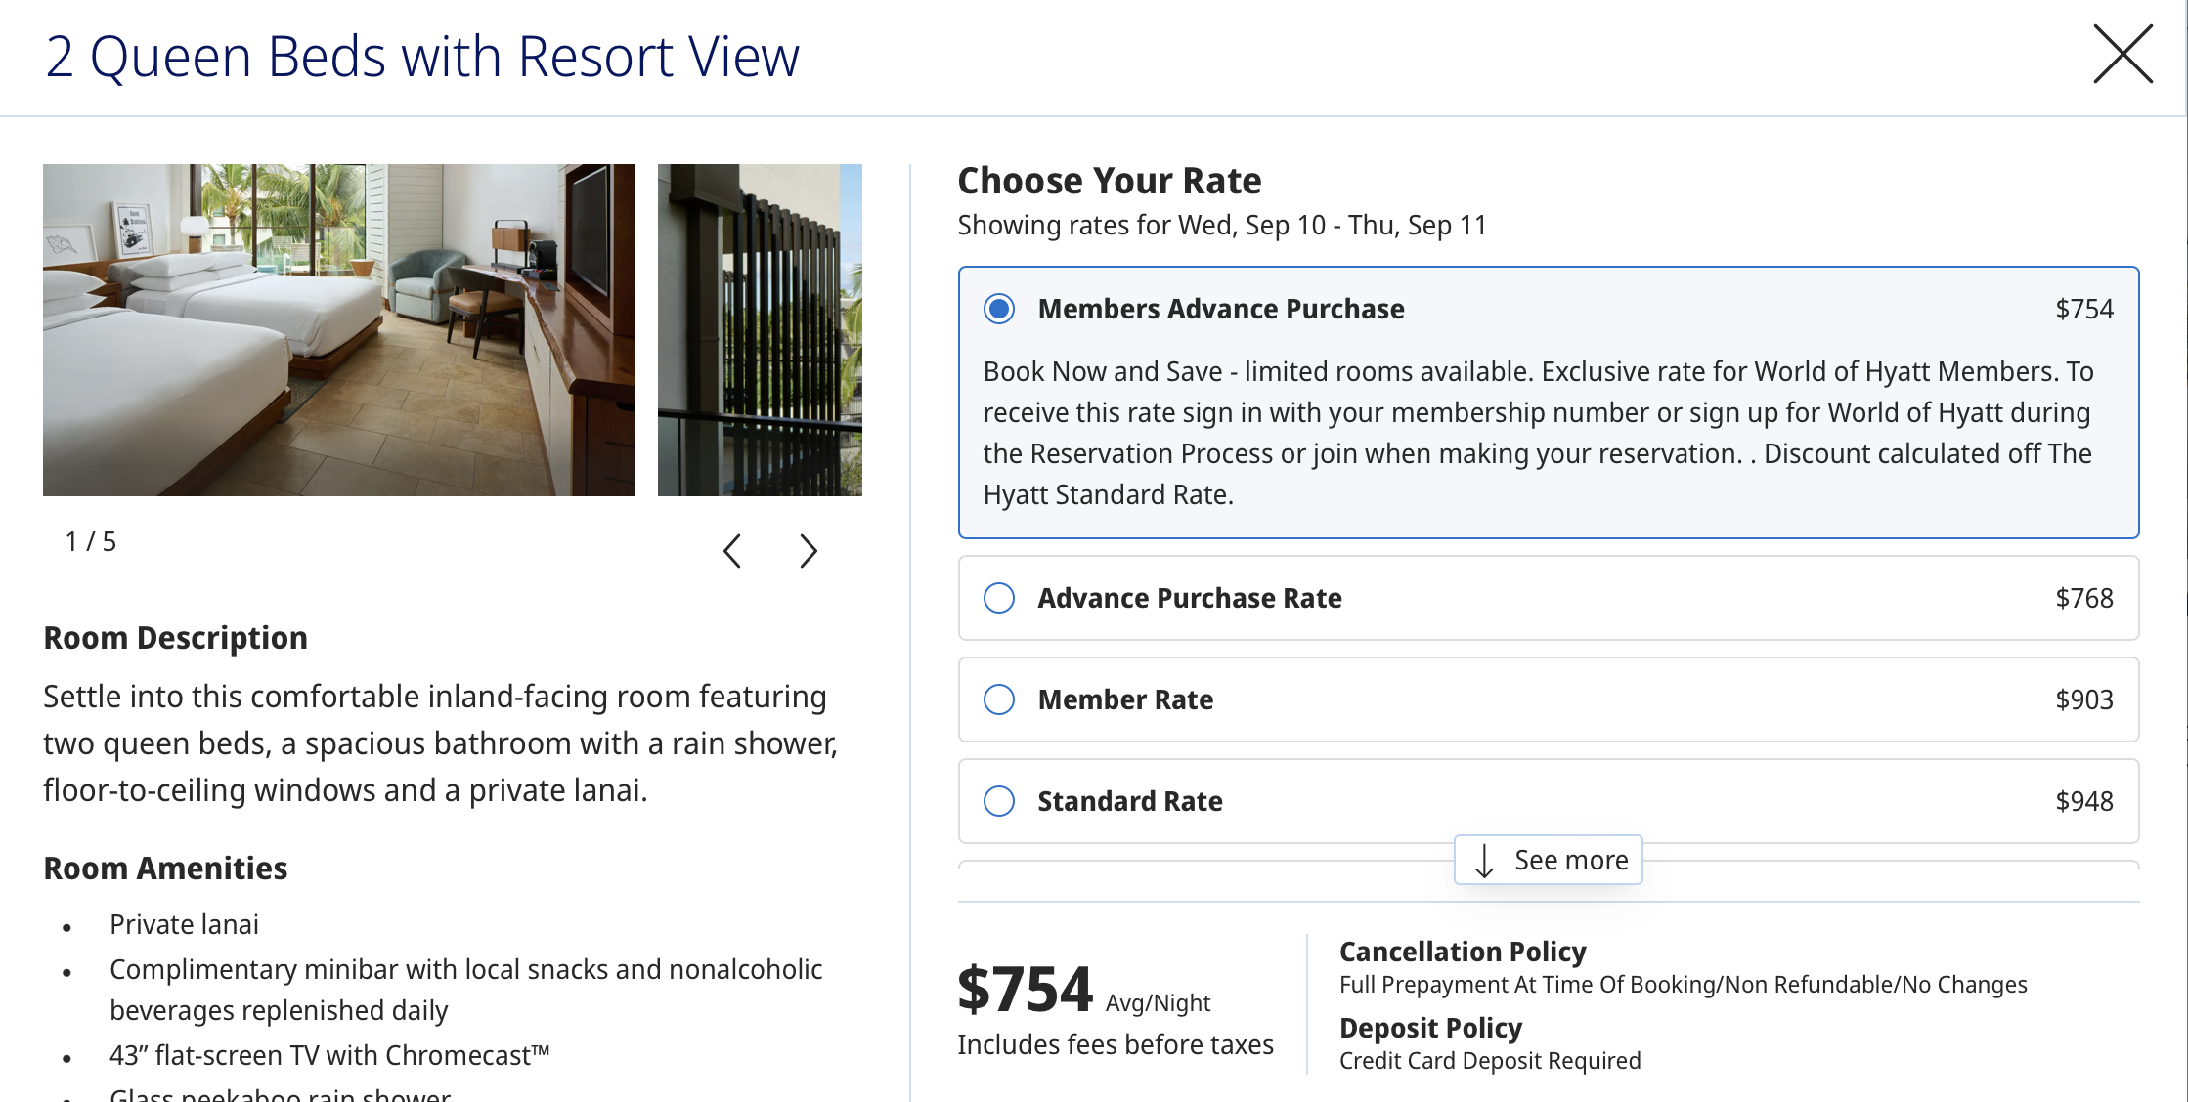Expand the rate list with See more
This screenshot has width=2188, height=1102.
pos(1569,861)
